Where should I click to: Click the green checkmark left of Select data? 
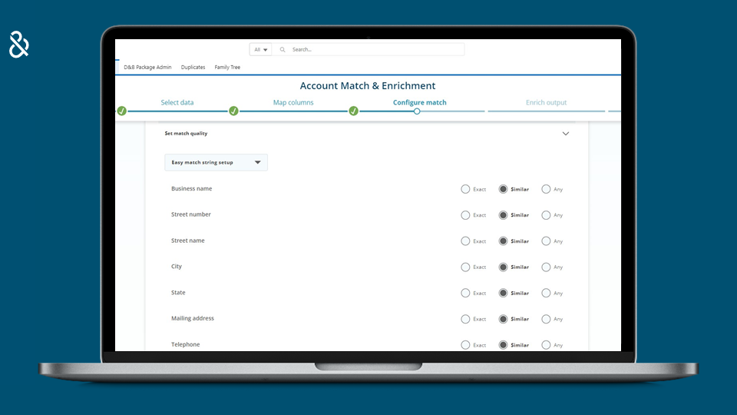(x=121, y=111)
